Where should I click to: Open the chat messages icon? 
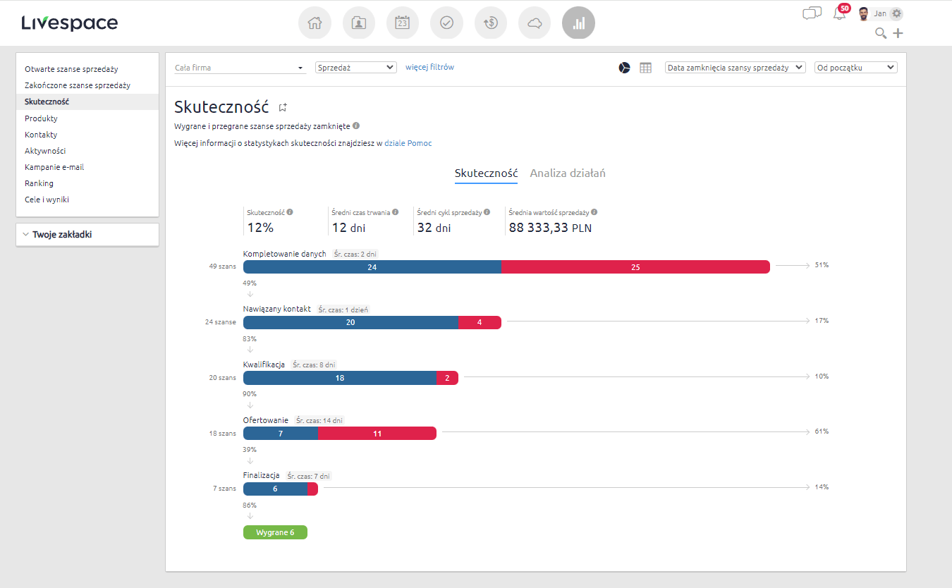[x=812, y=13]
